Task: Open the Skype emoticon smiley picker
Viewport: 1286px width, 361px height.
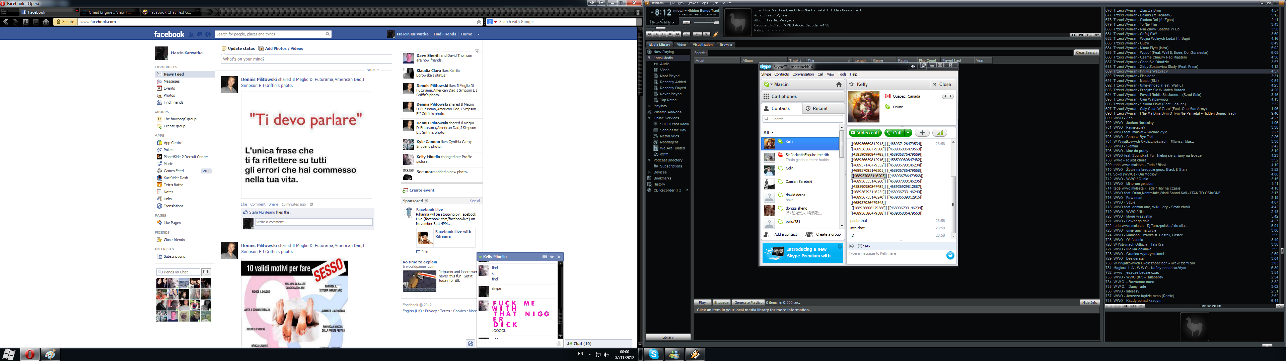Action: (x=851, y=246)
